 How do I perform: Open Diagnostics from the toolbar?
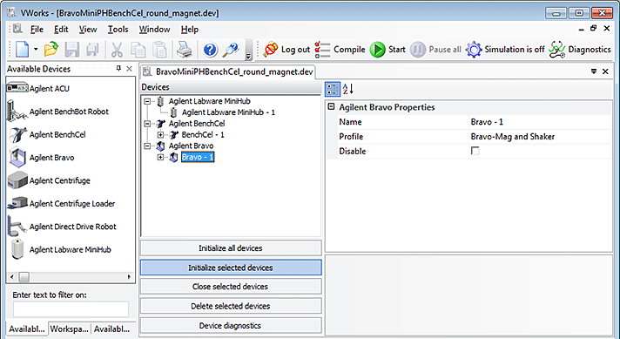556,50
